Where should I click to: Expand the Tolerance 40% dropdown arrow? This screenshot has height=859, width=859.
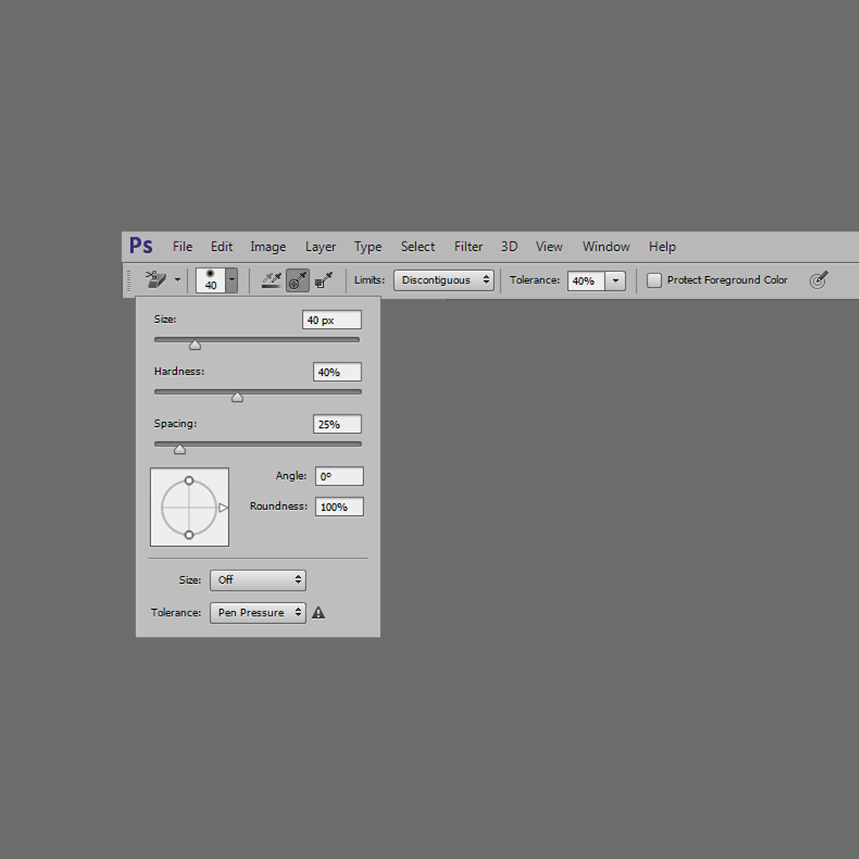pos(615,280)
